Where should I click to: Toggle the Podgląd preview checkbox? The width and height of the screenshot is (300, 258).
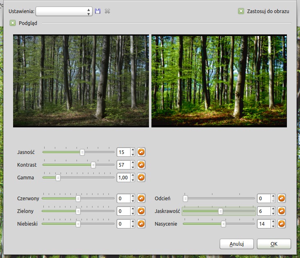point(13,23)
